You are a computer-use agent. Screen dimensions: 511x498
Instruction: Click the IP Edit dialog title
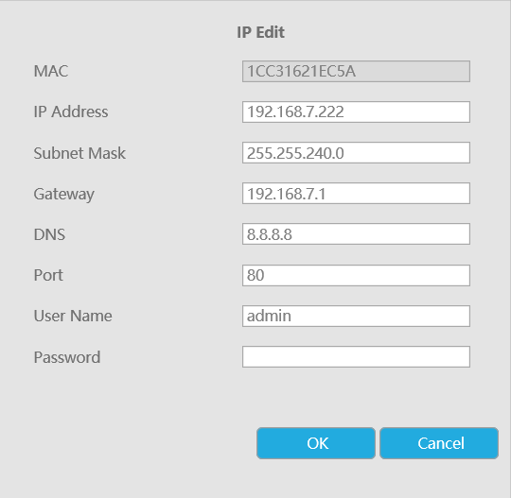click(260, 32)
